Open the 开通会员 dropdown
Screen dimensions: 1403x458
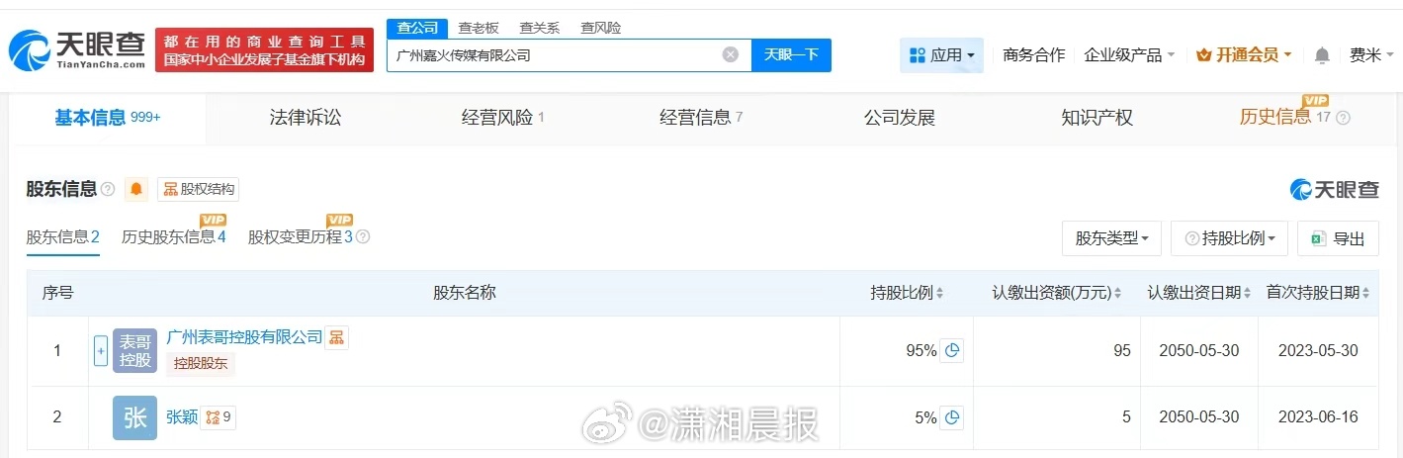(x=1244, y=55)
